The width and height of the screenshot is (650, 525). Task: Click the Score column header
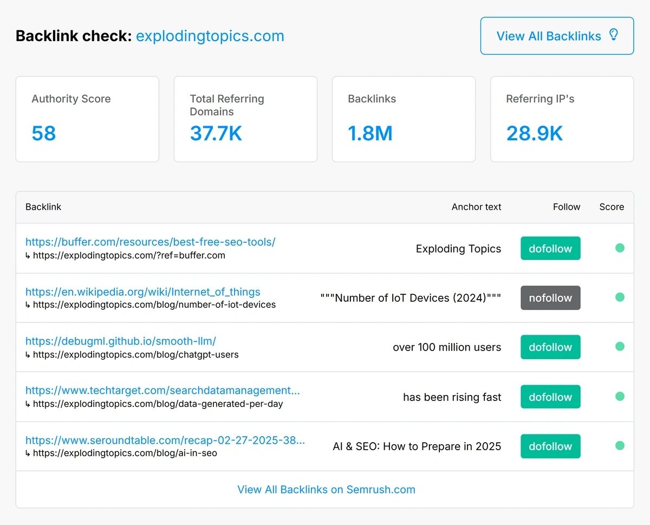pos(612,207)
